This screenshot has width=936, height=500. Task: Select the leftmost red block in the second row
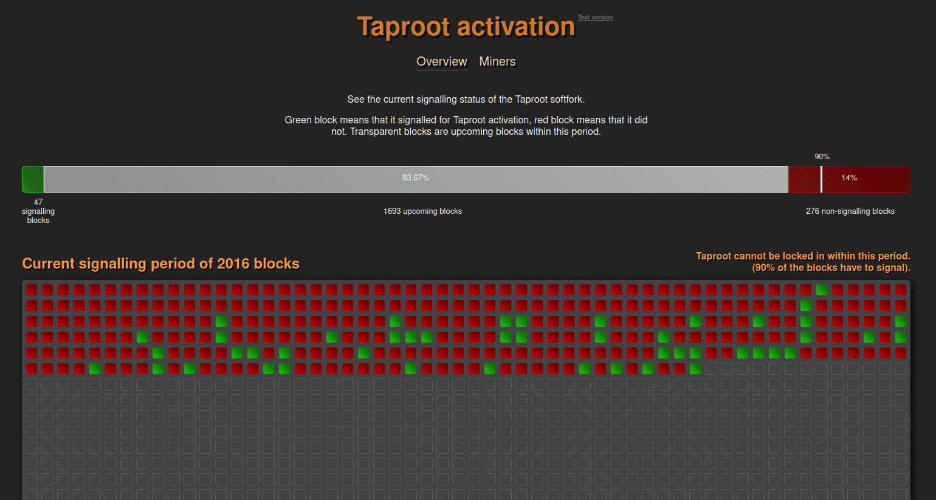tap(31, 305)
